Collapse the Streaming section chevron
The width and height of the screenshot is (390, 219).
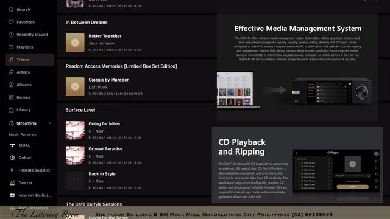(50, 123)
